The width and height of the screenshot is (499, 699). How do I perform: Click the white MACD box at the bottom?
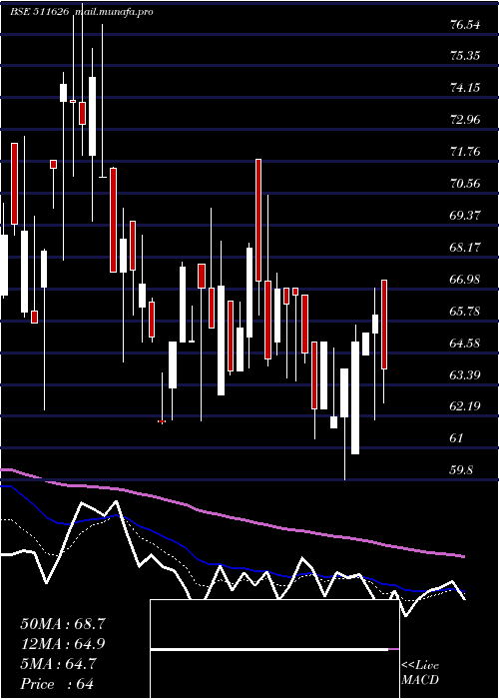point(274,649)
